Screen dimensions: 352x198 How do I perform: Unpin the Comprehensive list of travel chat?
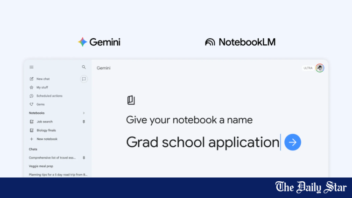pyautogui.click(x=84, y=157)
